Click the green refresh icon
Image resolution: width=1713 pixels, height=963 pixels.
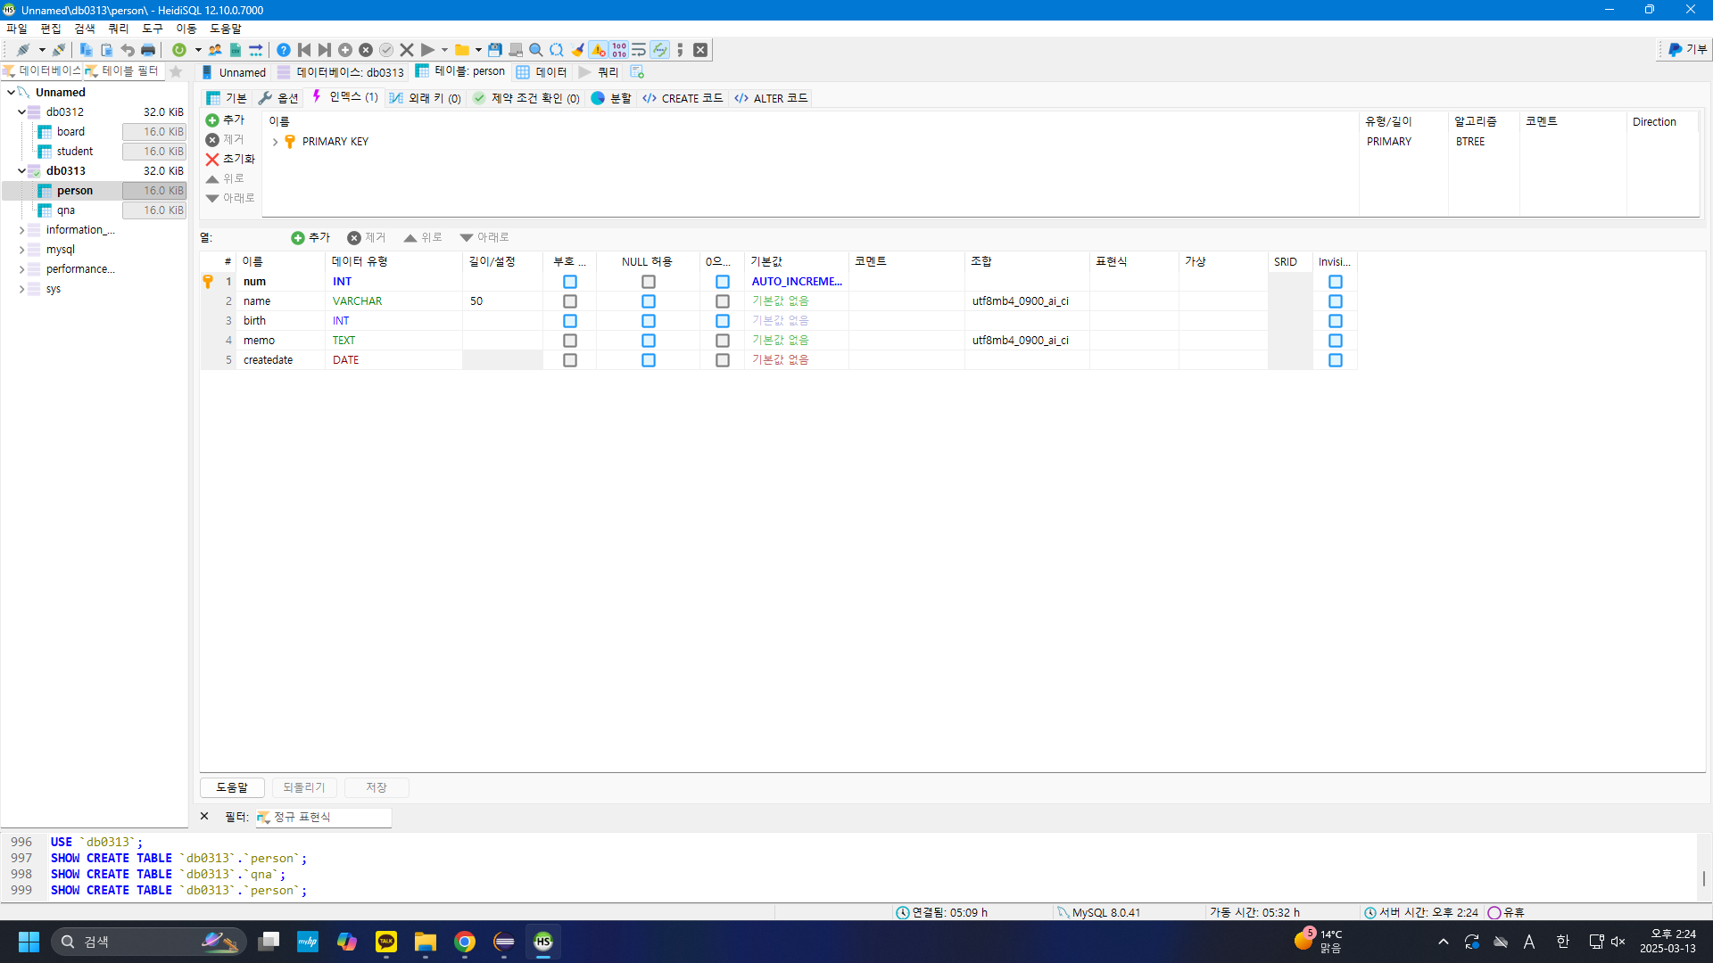179,50
